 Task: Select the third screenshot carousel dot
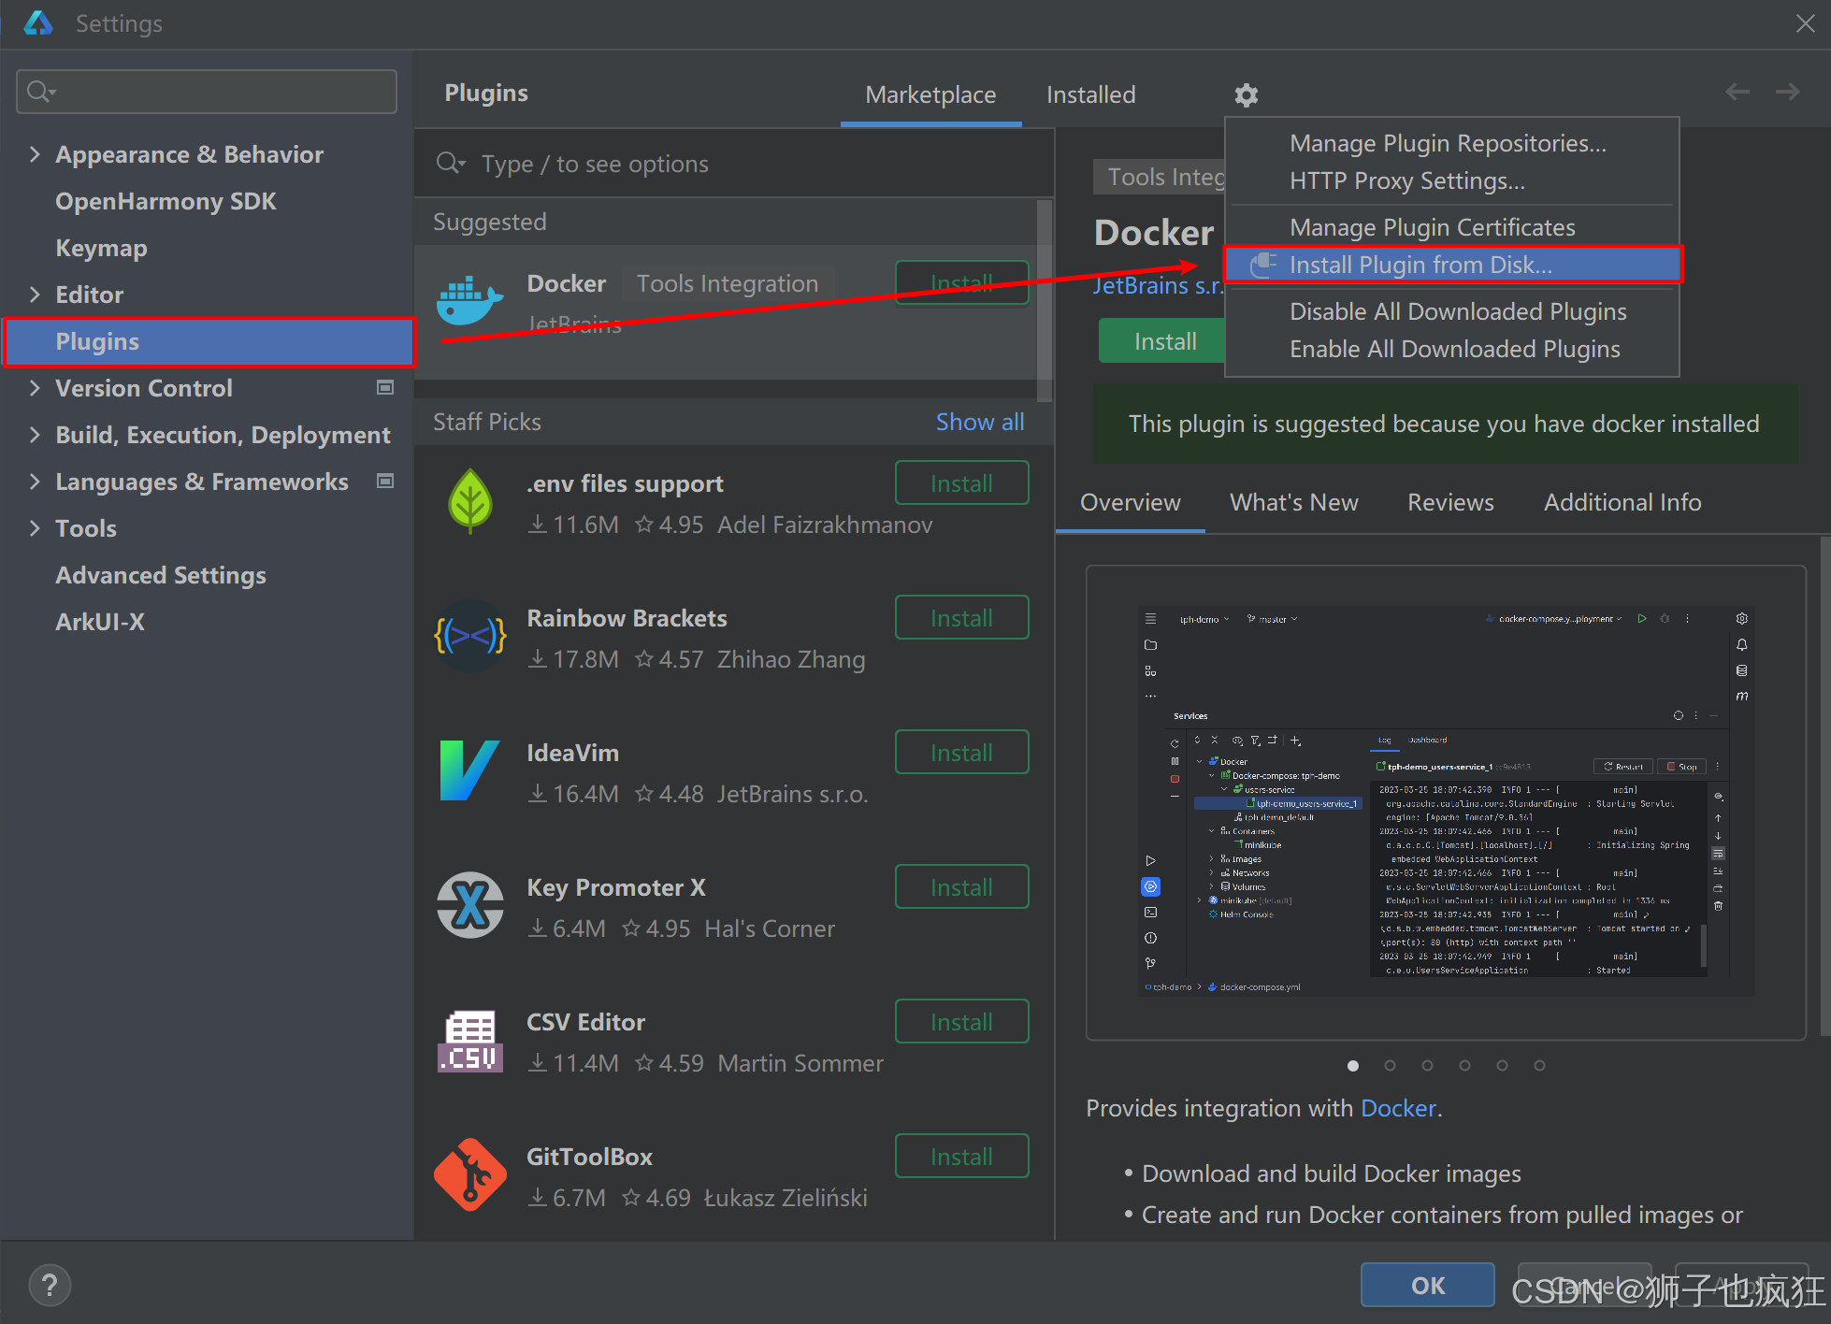[1427, 1065]
